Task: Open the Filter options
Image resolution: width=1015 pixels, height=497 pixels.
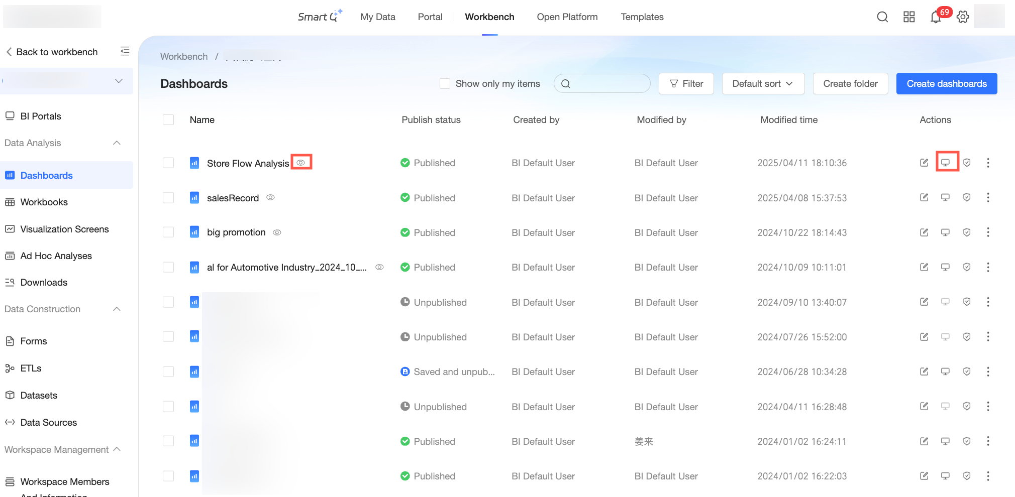Action: coord(686,83)
